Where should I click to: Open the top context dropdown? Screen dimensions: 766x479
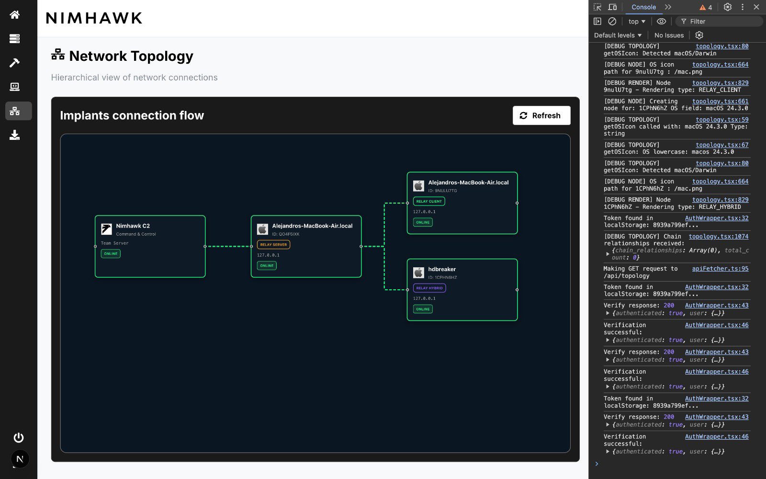point(637,22)
